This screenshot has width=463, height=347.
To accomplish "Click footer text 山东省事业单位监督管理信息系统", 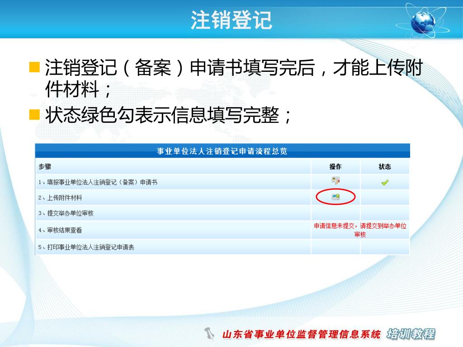I will 302,334.
